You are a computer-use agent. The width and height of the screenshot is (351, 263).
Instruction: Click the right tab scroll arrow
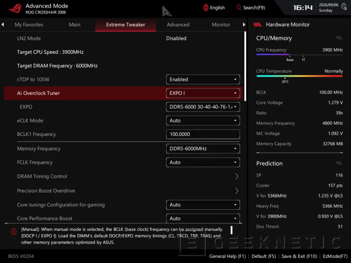point(244,25)
